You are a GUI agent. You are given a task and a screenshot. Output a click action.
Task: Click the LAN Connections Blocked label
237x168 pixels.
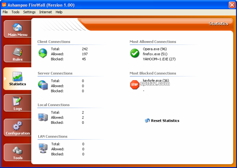click(x=57, y=154)
